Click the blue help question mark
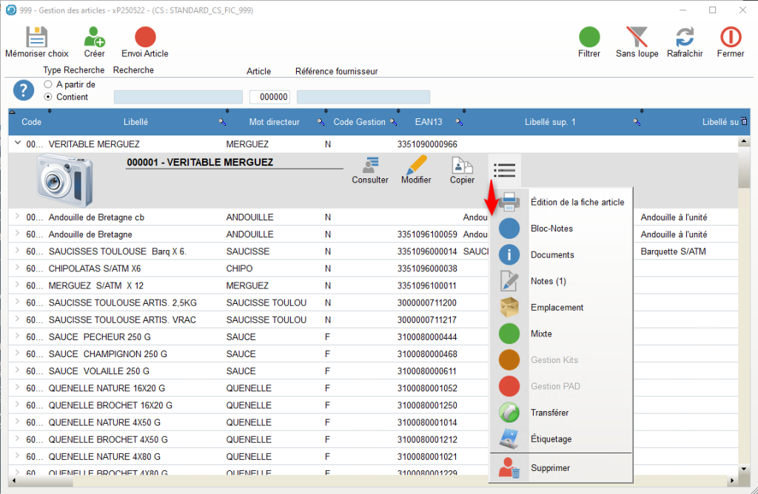758x494 pixels. click(x=24, y=90)
